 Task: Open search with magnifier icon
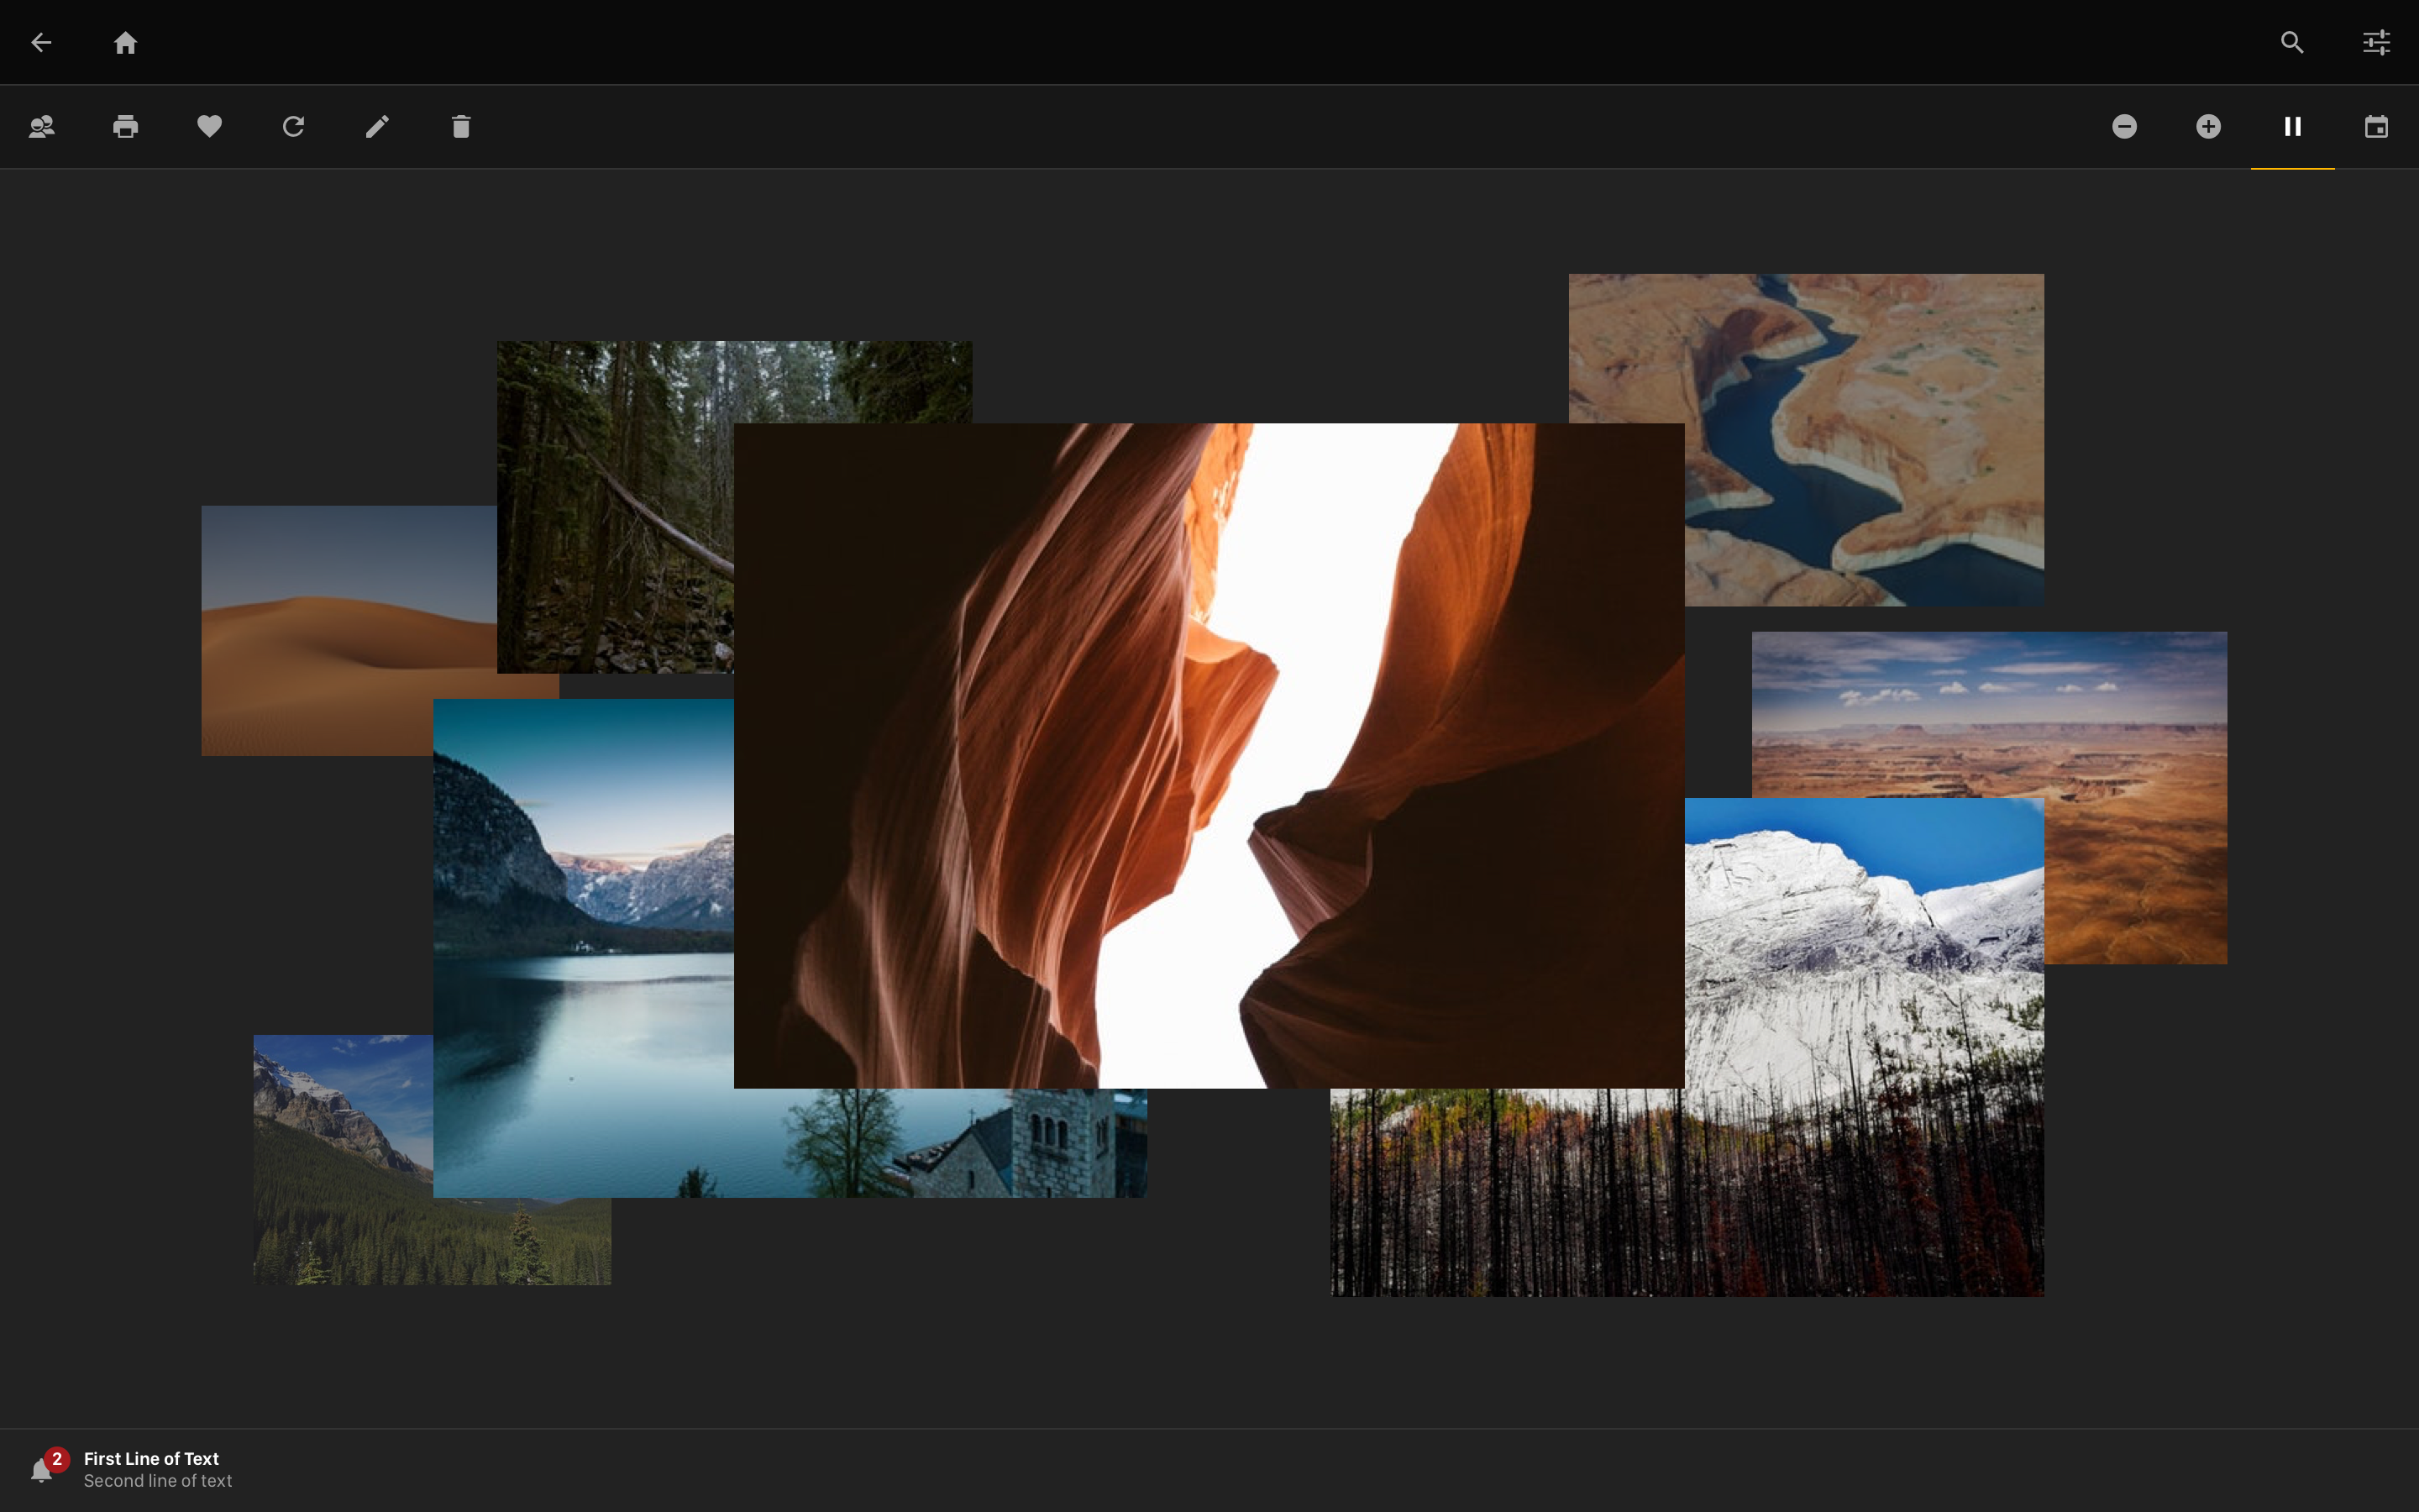tap(2291, 42)
